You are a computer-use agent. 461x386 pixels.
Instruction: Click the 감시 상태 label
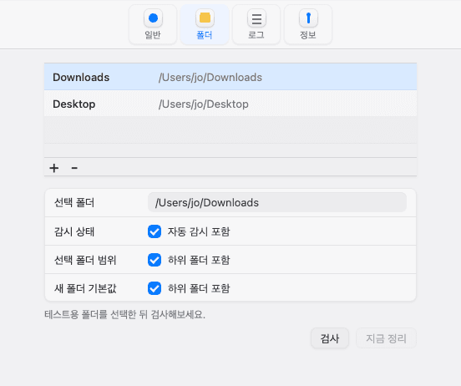[74, 231]
